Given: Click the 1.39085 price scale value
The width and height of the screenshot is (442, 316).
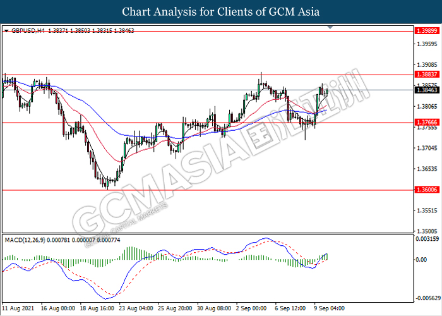Looking at the screenshot, I should [427, 65].
